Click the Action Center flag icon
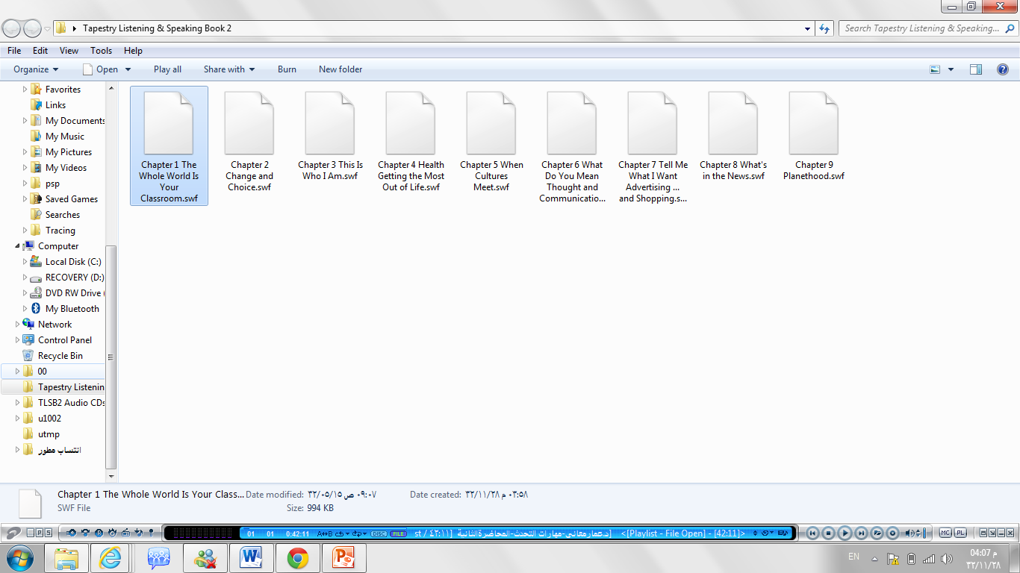 (x=893, y=559)
